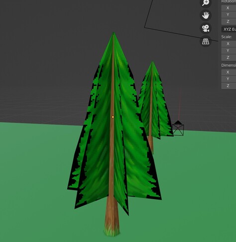Screen dimensions: 236x242
Task: Switch perspective/orthographic with the grid icon
Action: point(206,41)
